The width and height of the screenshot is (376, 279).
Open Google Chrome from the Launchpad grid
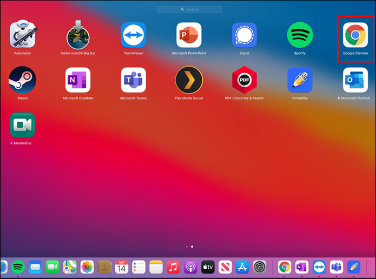pyautogui.click(x=355, y=35)
